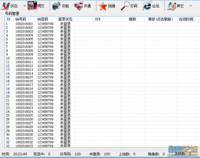Click the 时间 20:31:49 status entry

pyautogui.click(x=14, y=154)
